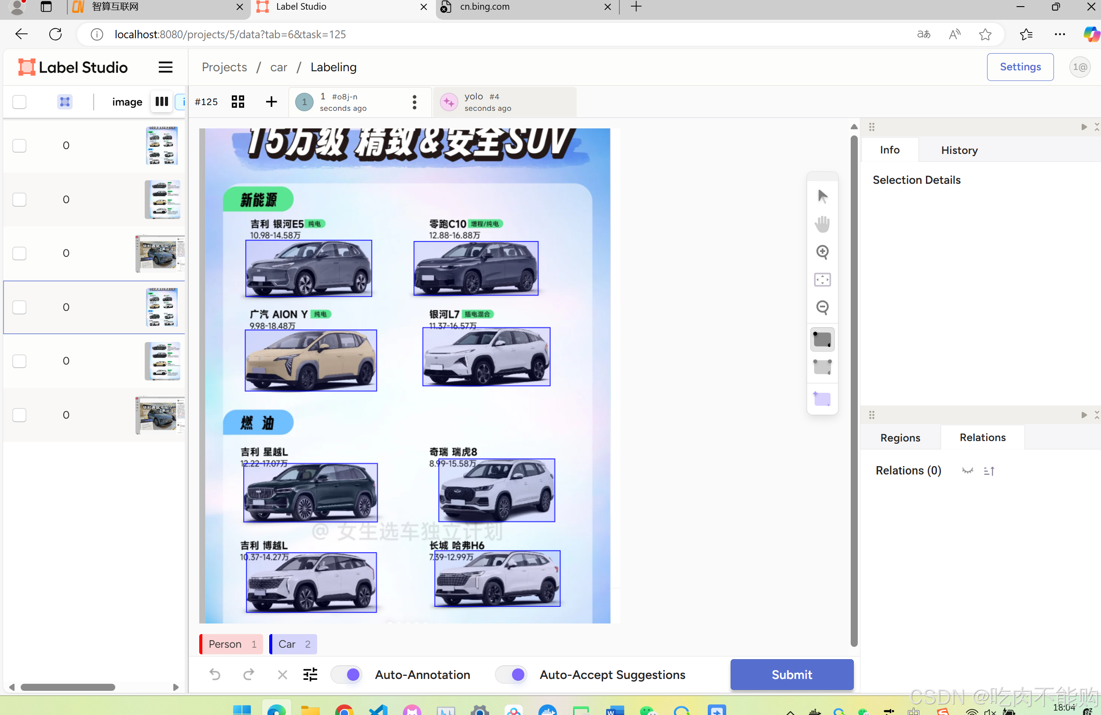Select the pointer selection tool

(x=822, y=196)
